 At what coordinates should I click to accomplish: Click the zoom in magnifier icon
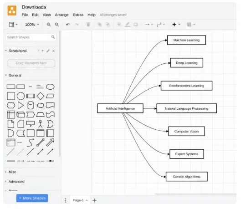click(x=49, y=25)
